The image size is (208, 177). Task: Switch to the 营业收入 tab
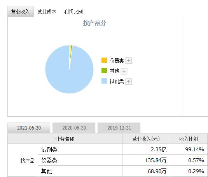[x=21, y=12]
